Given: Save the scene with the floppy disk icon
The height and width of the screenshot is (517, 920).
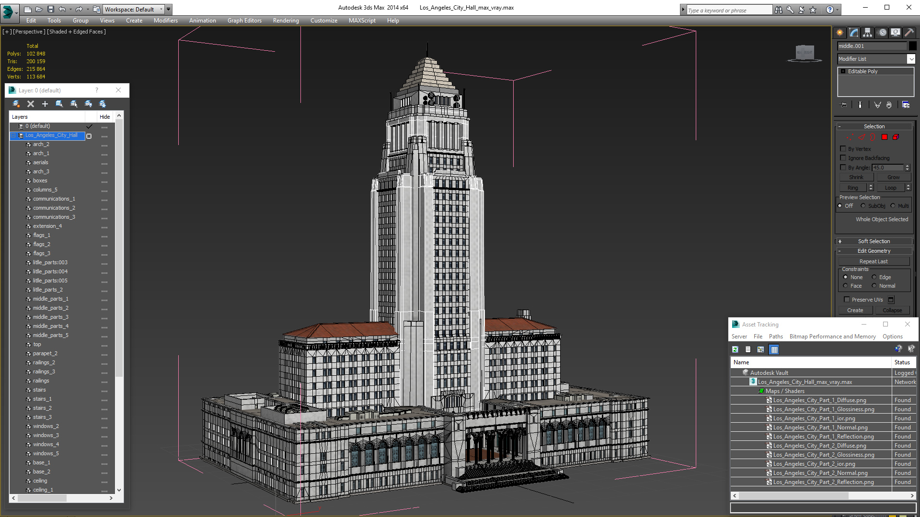Looking at the screenshot, I should (x=50, y=9).
